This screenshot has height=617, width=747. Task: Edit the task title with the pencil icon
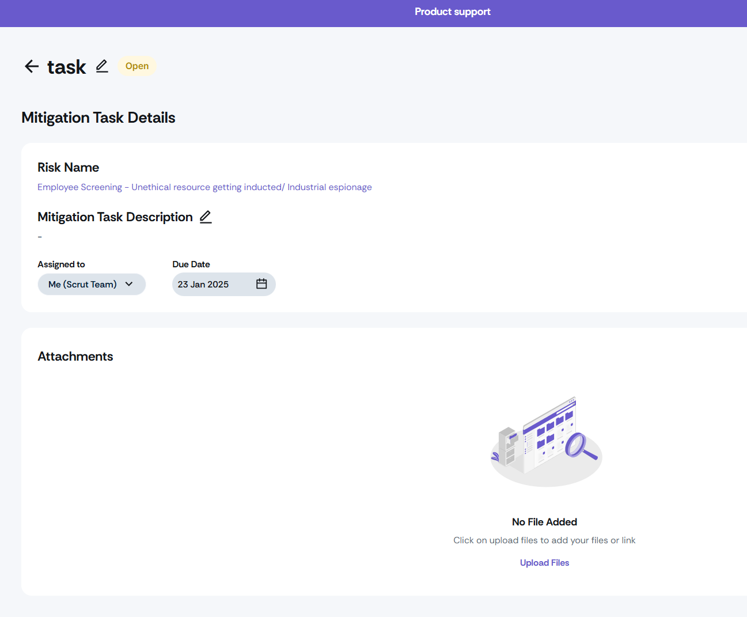point(102,66)
